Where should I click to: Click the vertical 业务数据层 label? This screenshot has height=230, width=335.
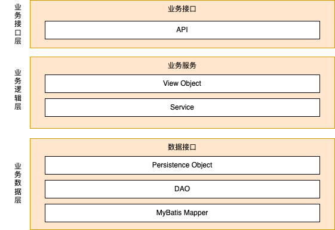point(18,183)
